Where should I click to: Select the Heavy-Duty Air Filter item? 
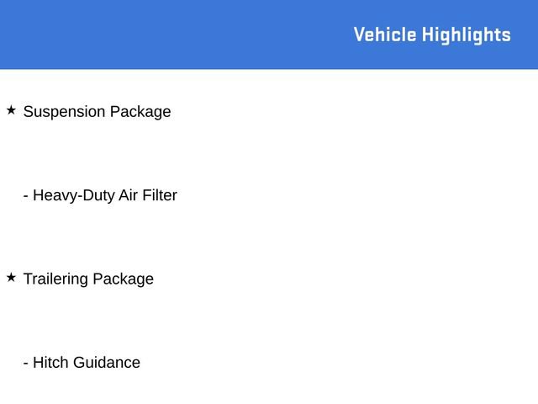tap(100, 195)
